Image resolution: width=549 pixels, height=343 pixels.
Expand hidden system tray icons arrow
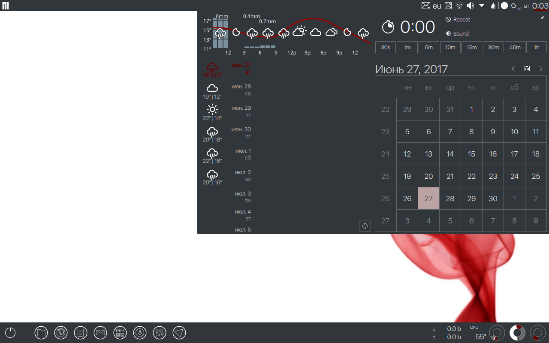point(482,6)
